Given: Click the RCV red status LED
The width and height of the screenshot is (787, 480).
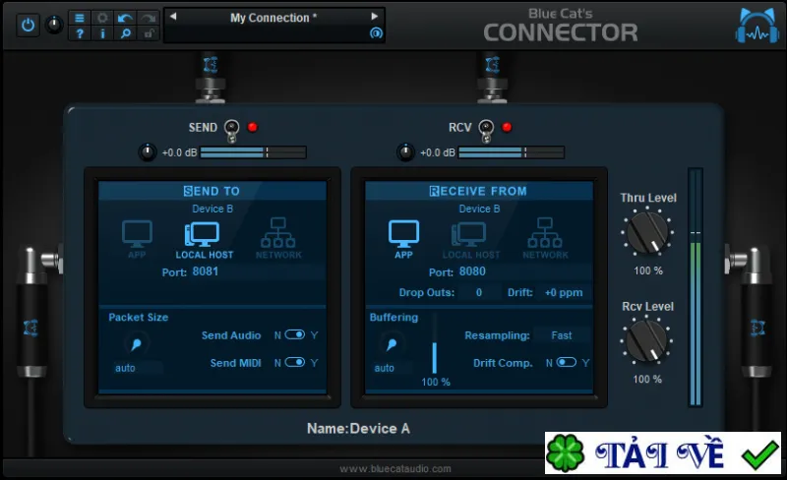Looking at the screenshot, I should [x=507, y=127].
